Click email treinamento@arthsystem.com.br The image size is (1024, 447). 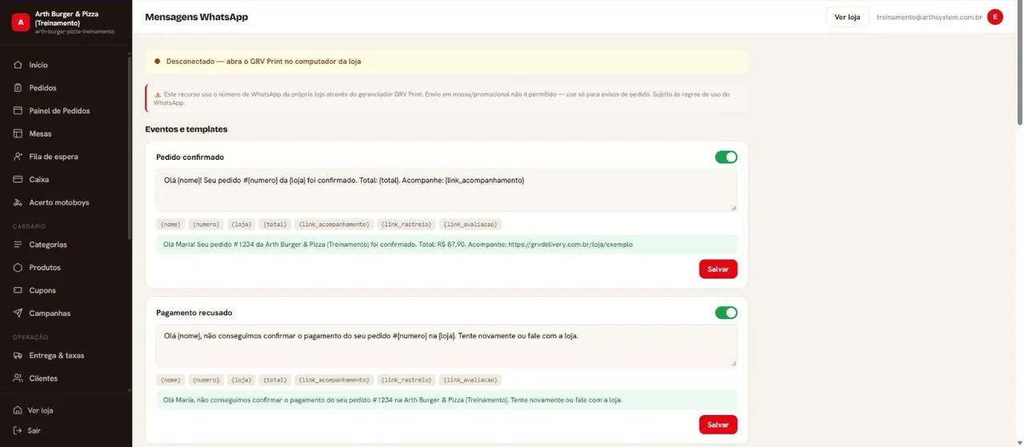pyautogui.click(x=929, y=17)
